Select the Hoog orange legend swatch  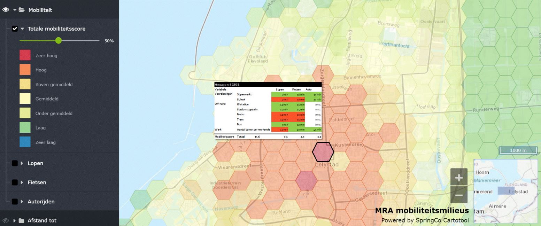[25, 70]
